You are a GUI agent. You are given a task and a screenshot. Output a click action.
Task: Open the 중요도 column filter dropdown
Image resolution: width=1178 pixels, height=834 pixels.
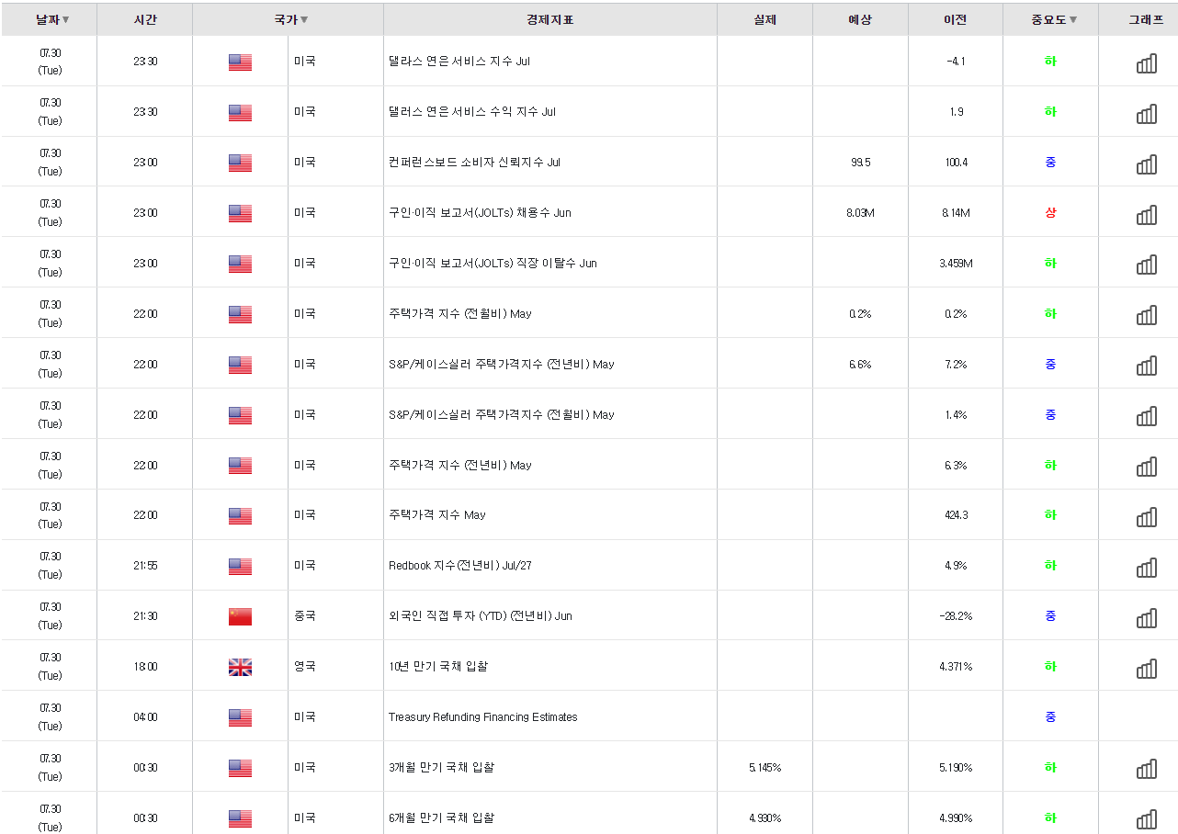(x=1072, y=20)
